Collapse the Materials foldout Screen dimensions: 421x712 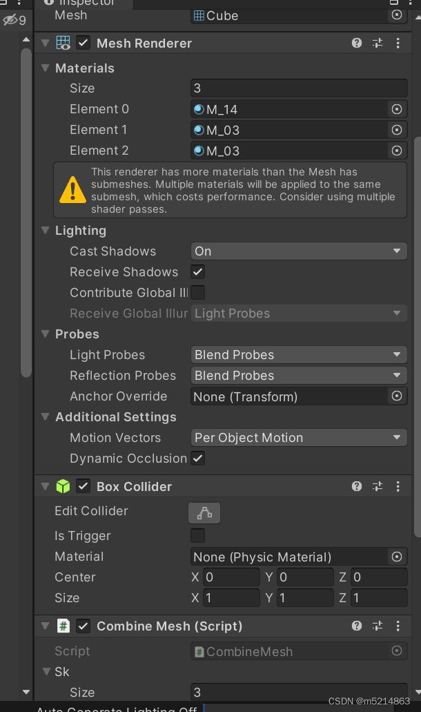pyautogui.click(x=45, y=68)
